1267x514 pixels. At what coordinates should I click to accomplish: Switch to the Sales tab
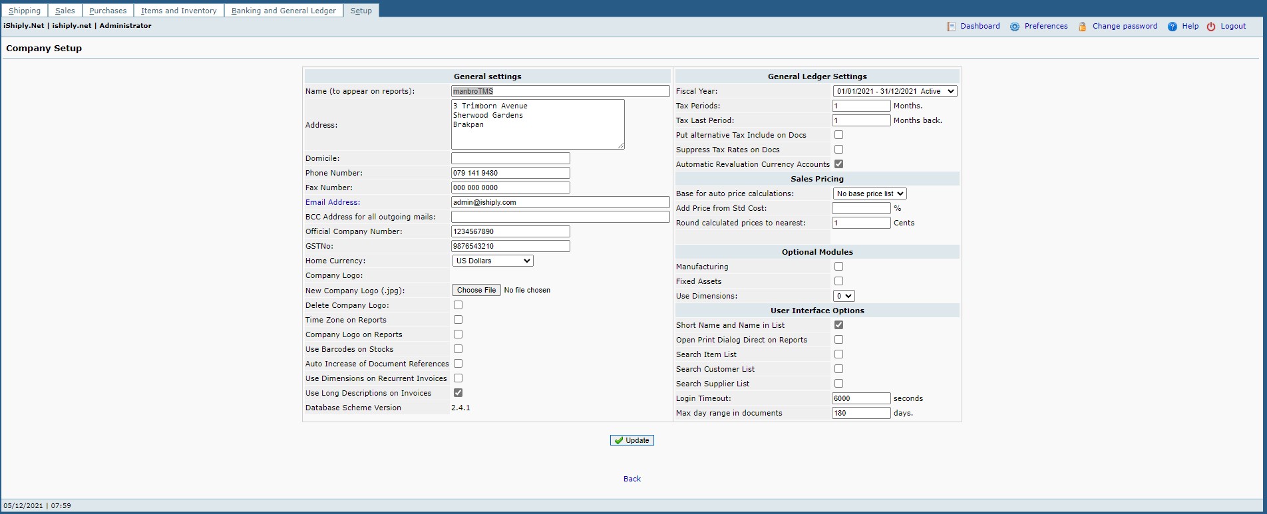click(x=65, y=11)
